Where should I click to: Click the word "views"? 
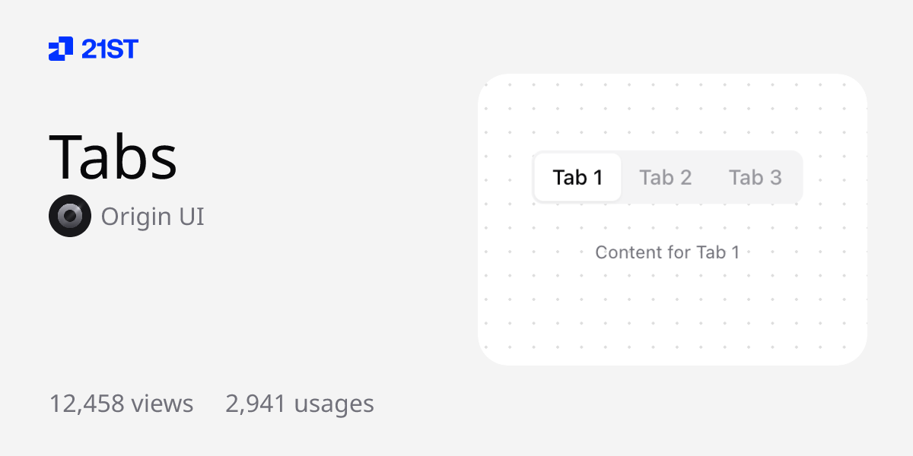[x=162, y=404]
